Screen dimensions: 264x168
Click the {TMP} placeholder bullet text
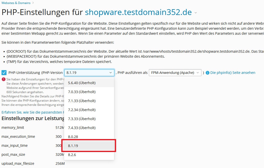(x=59, y=62)
